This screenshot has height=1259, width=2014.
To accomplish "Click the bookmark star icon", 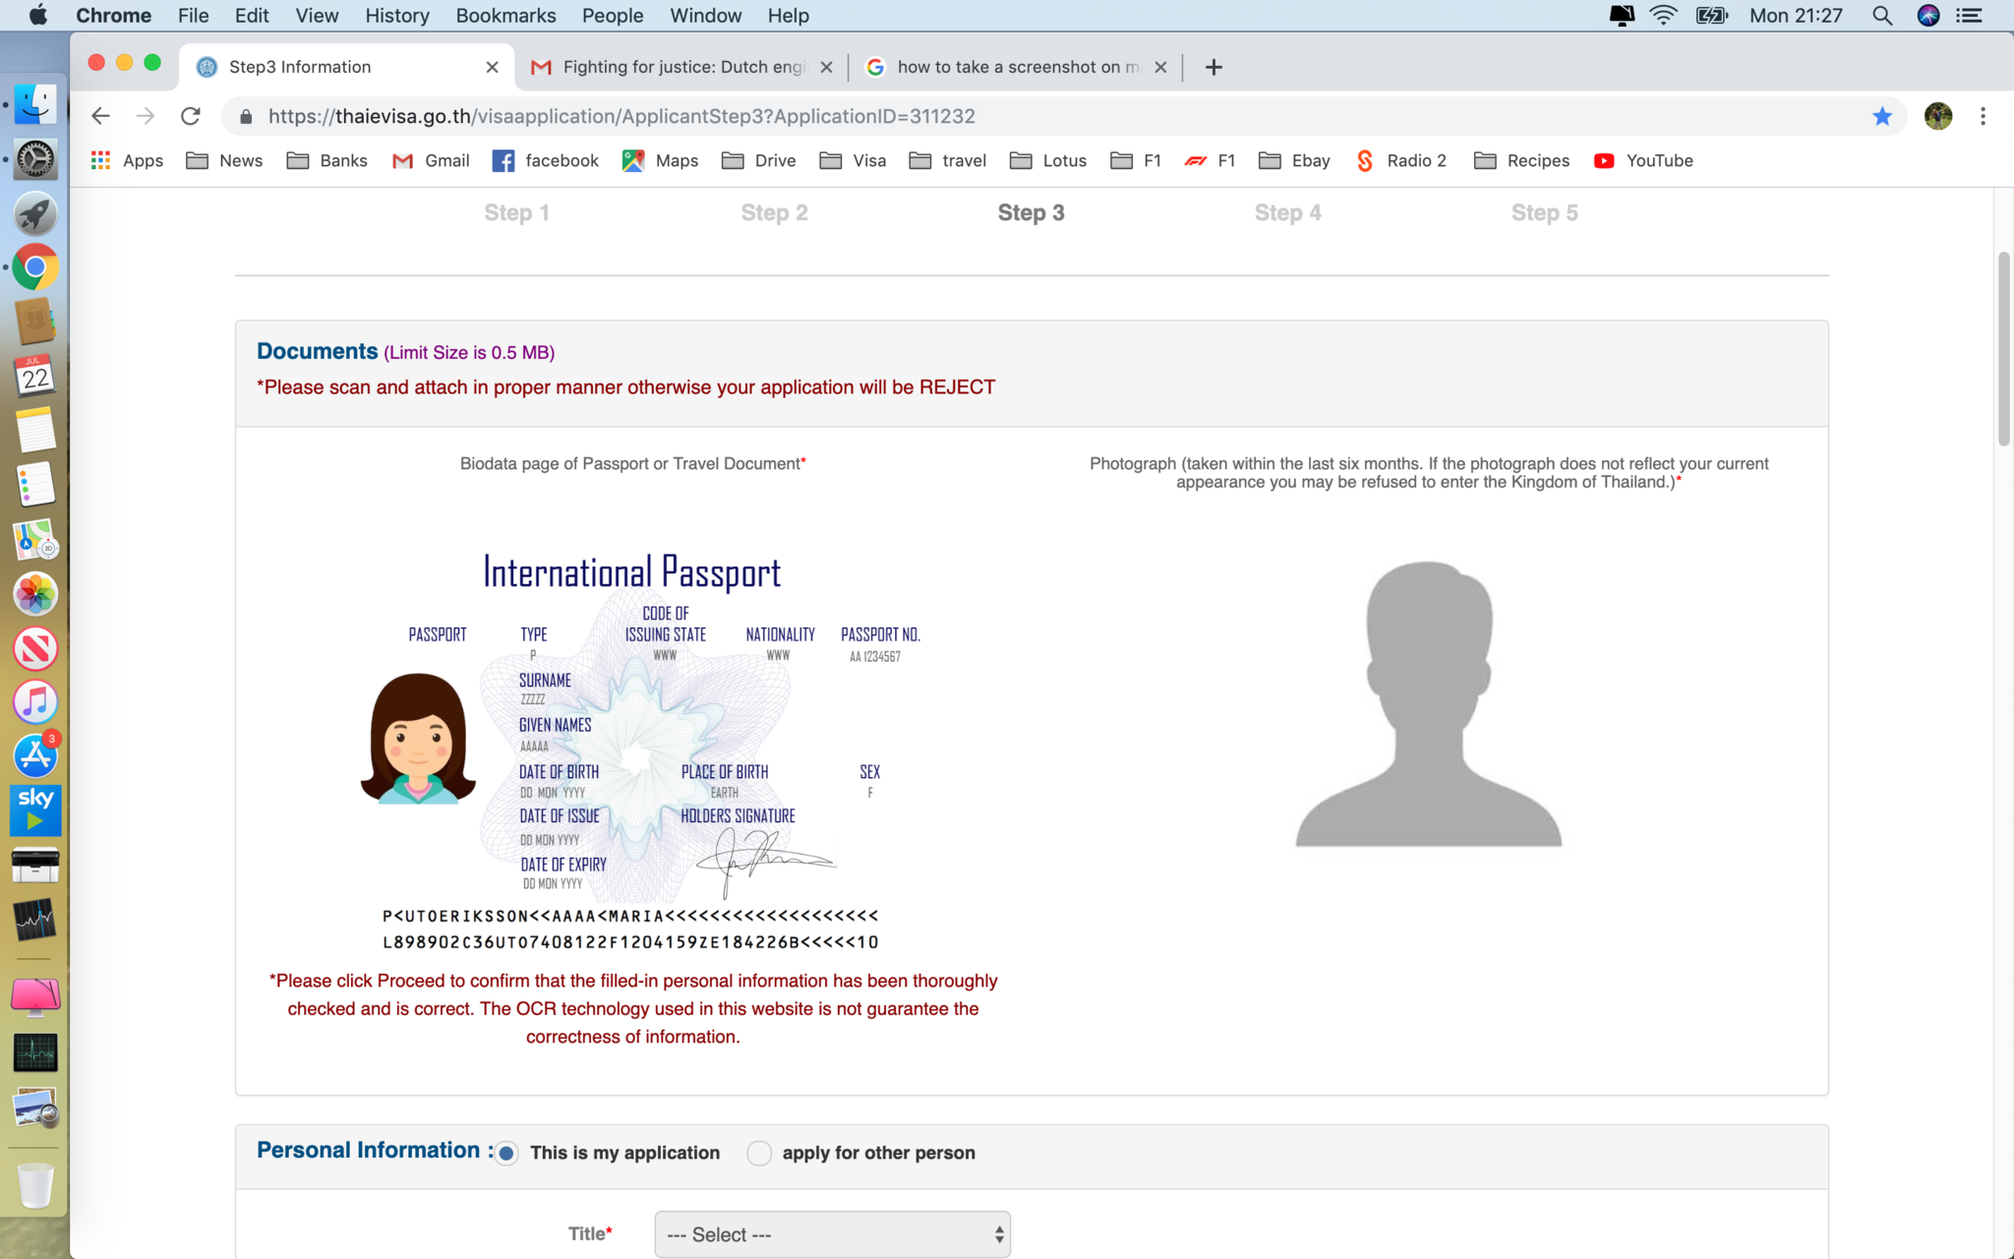I will click(1882, 116).
